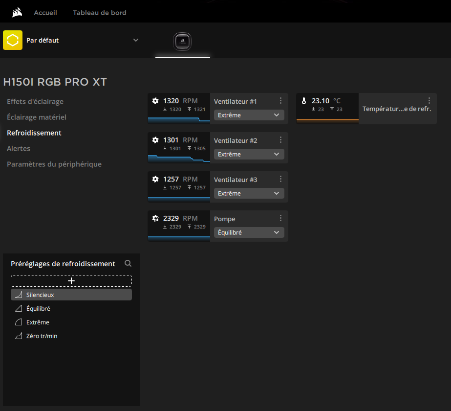
Task: Open Ventilateur #1 Extrême preset dropdown
Action: (249, 115)
